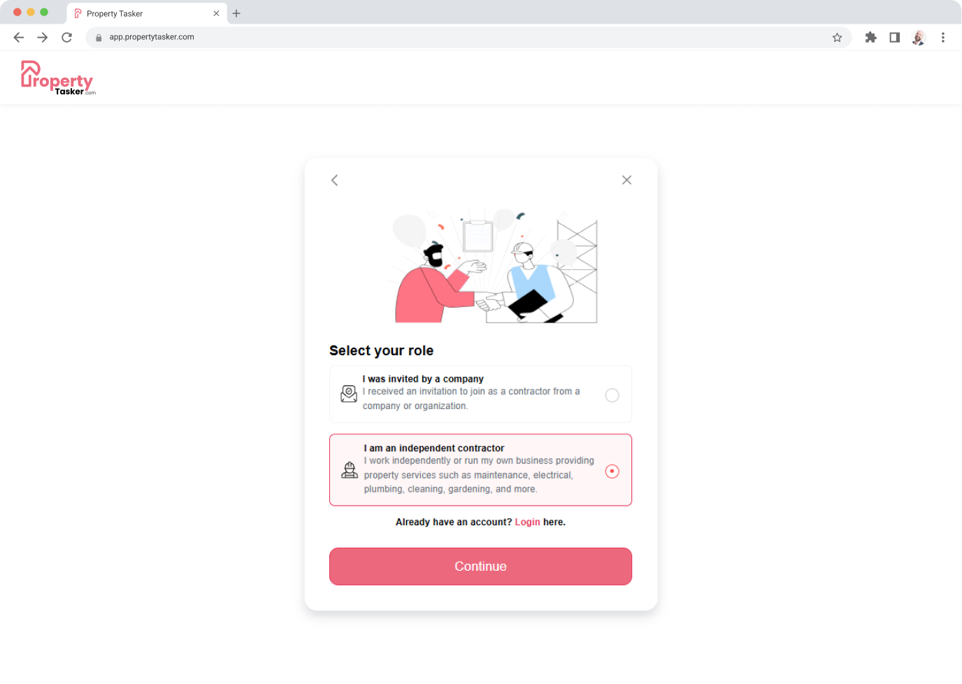Click the invitation envelope icon
962x684 pixels.
click(349, 394)
